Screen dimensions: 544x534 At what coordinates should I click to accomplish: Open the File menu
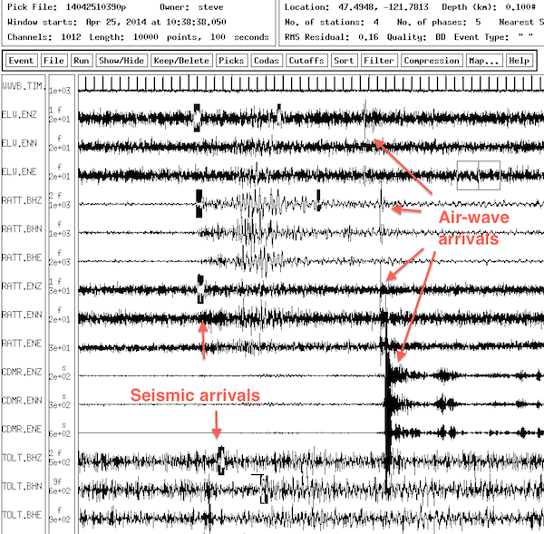(53, 61)
